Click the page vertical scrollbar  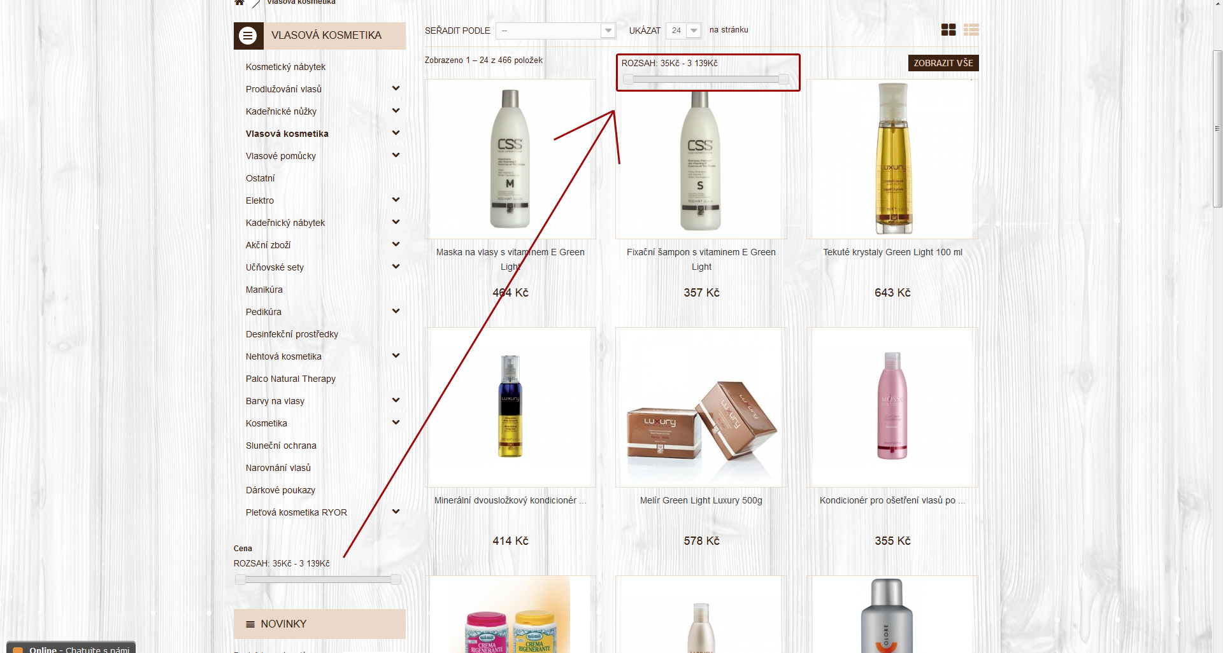[1217, 129]
